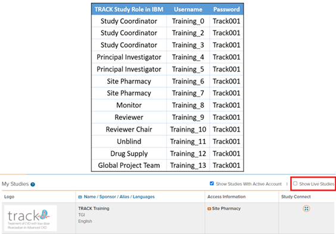Select the Training_13 username cell

(x=188, y=166)
